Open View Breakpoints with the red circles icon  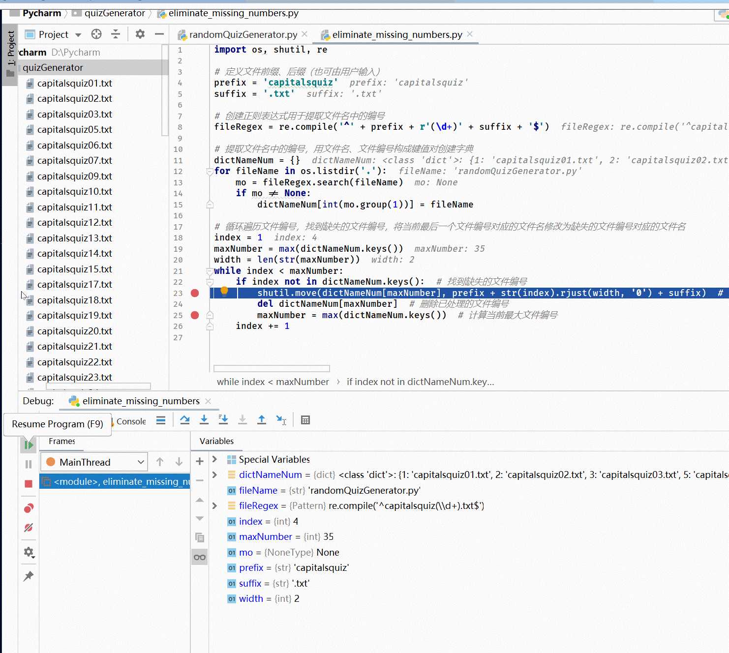point(29,508)
